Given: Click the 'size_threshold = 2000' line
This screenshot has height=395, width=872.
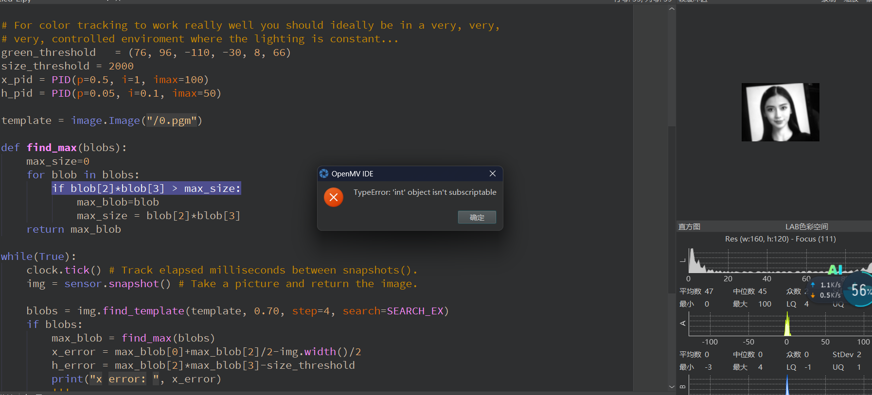Looking at the screenshot, I should pyautogui.click(x=67, y=66).
